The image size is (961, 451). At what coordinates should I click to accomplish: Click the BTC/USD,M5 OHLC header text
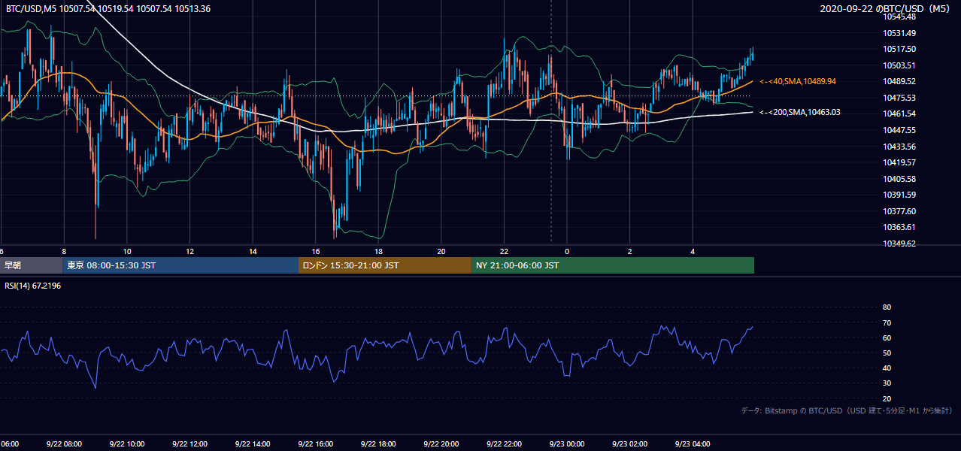(108, 9)
